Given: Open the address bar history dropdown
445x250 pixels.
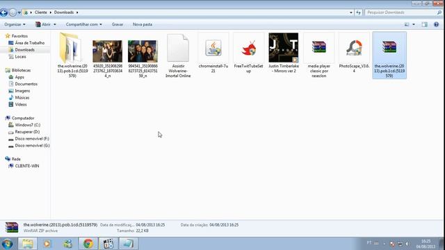Looking at the screenshot, I should pos(351,12).
